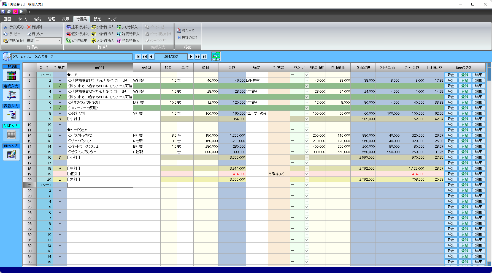Open 表書入力 cover input icon

(11, 115)
